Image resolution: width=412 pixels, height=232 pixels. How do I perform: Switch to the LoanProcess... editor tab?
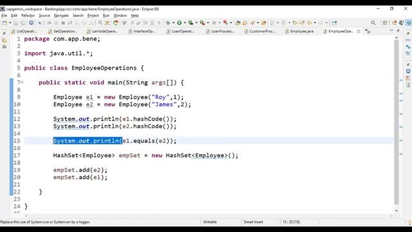(x=220, y=32)
